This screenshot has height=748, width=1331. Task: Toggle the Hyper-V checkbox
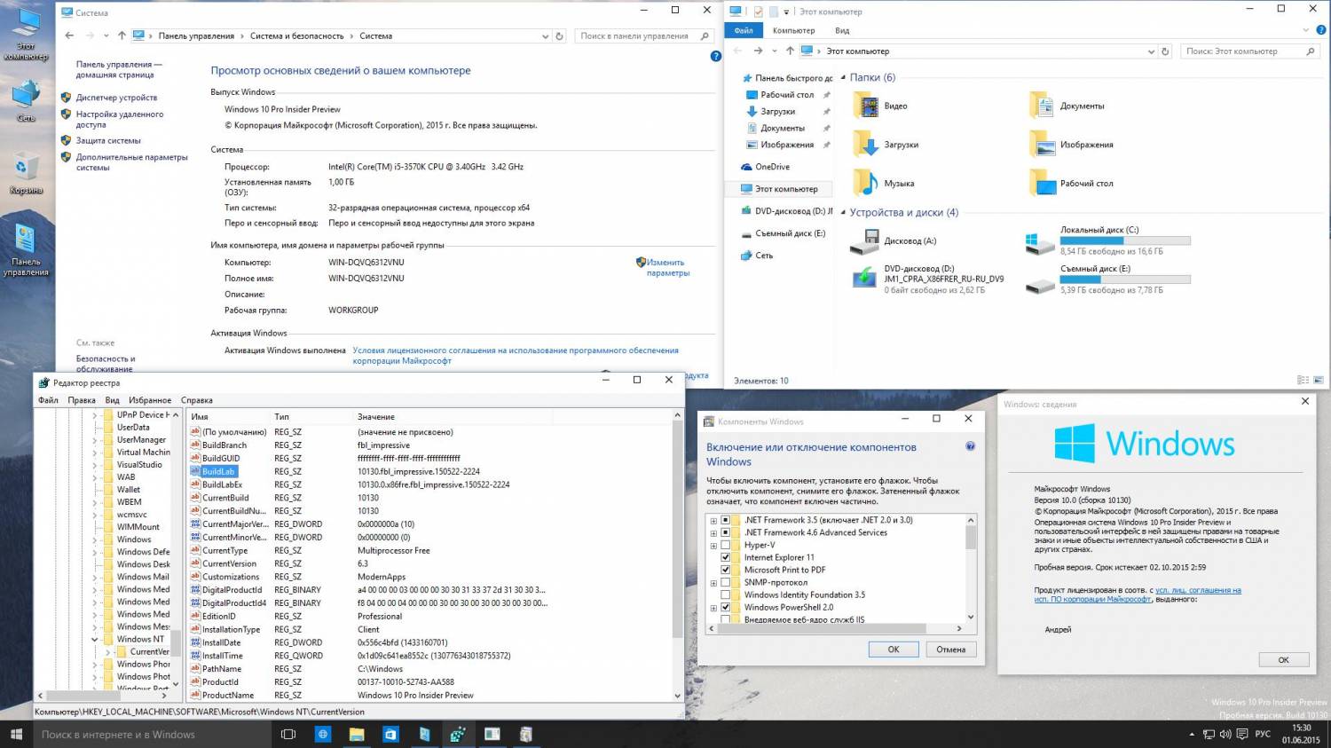(725, 545)
